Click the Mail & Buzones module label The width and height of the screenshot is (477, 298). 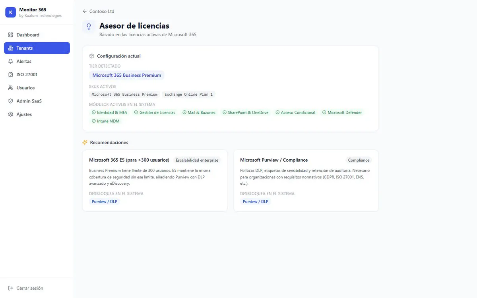[199, 112]
